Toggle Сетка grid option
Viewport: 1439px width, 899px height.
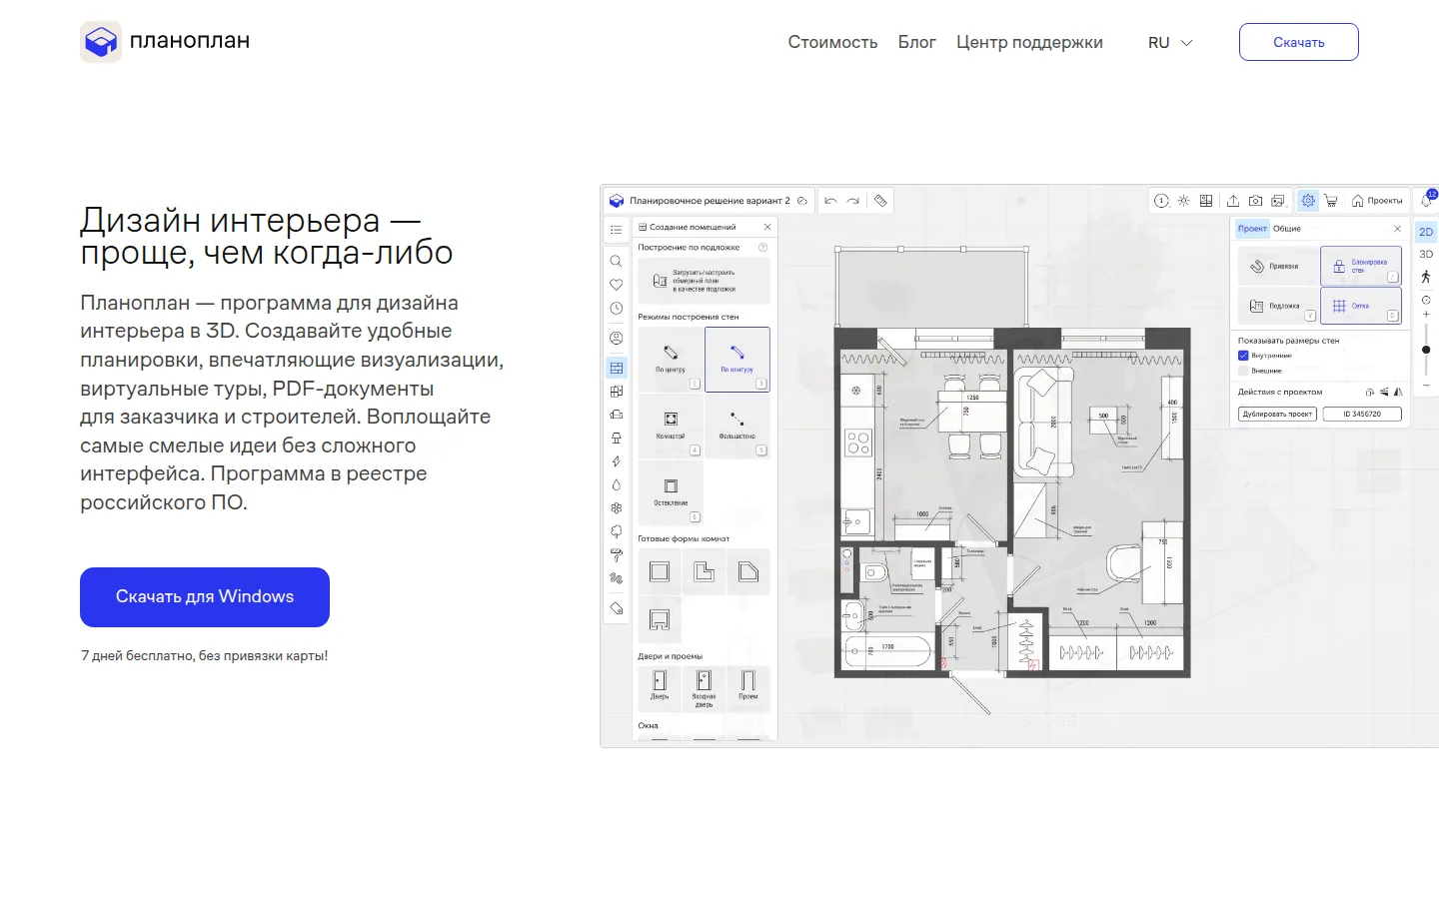click(1361, 306)
